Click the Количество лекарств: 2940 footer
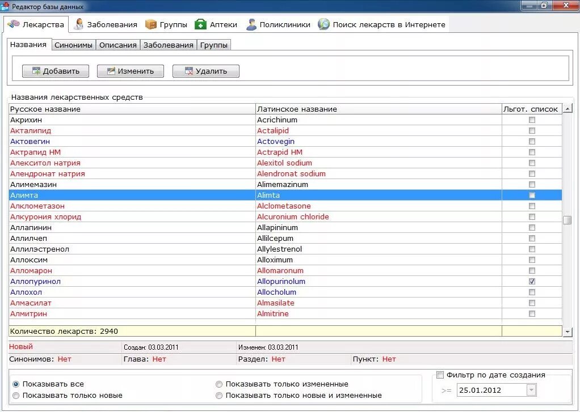The height and width of the screenshot is (412, 580). coord(132,331)
